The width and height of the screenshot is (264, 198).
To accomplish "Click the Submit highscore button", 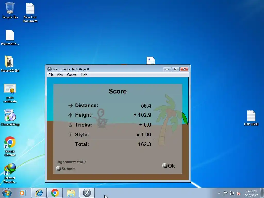I will (x=65, y=169).
